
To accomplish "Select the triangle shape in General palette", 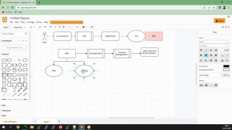I will coord(9,70).
